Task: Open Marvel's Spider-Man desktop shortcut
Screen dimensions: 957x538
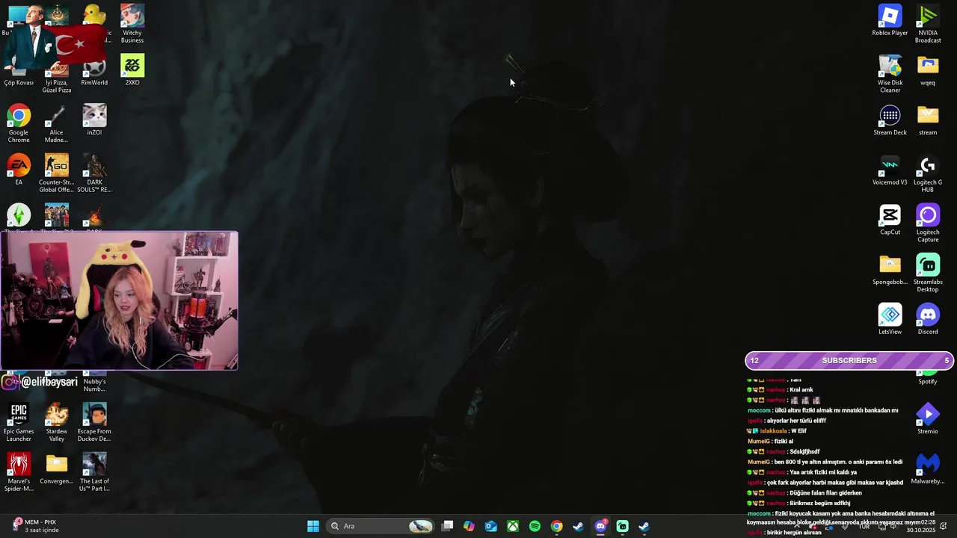Action: (x=19, y=472)
